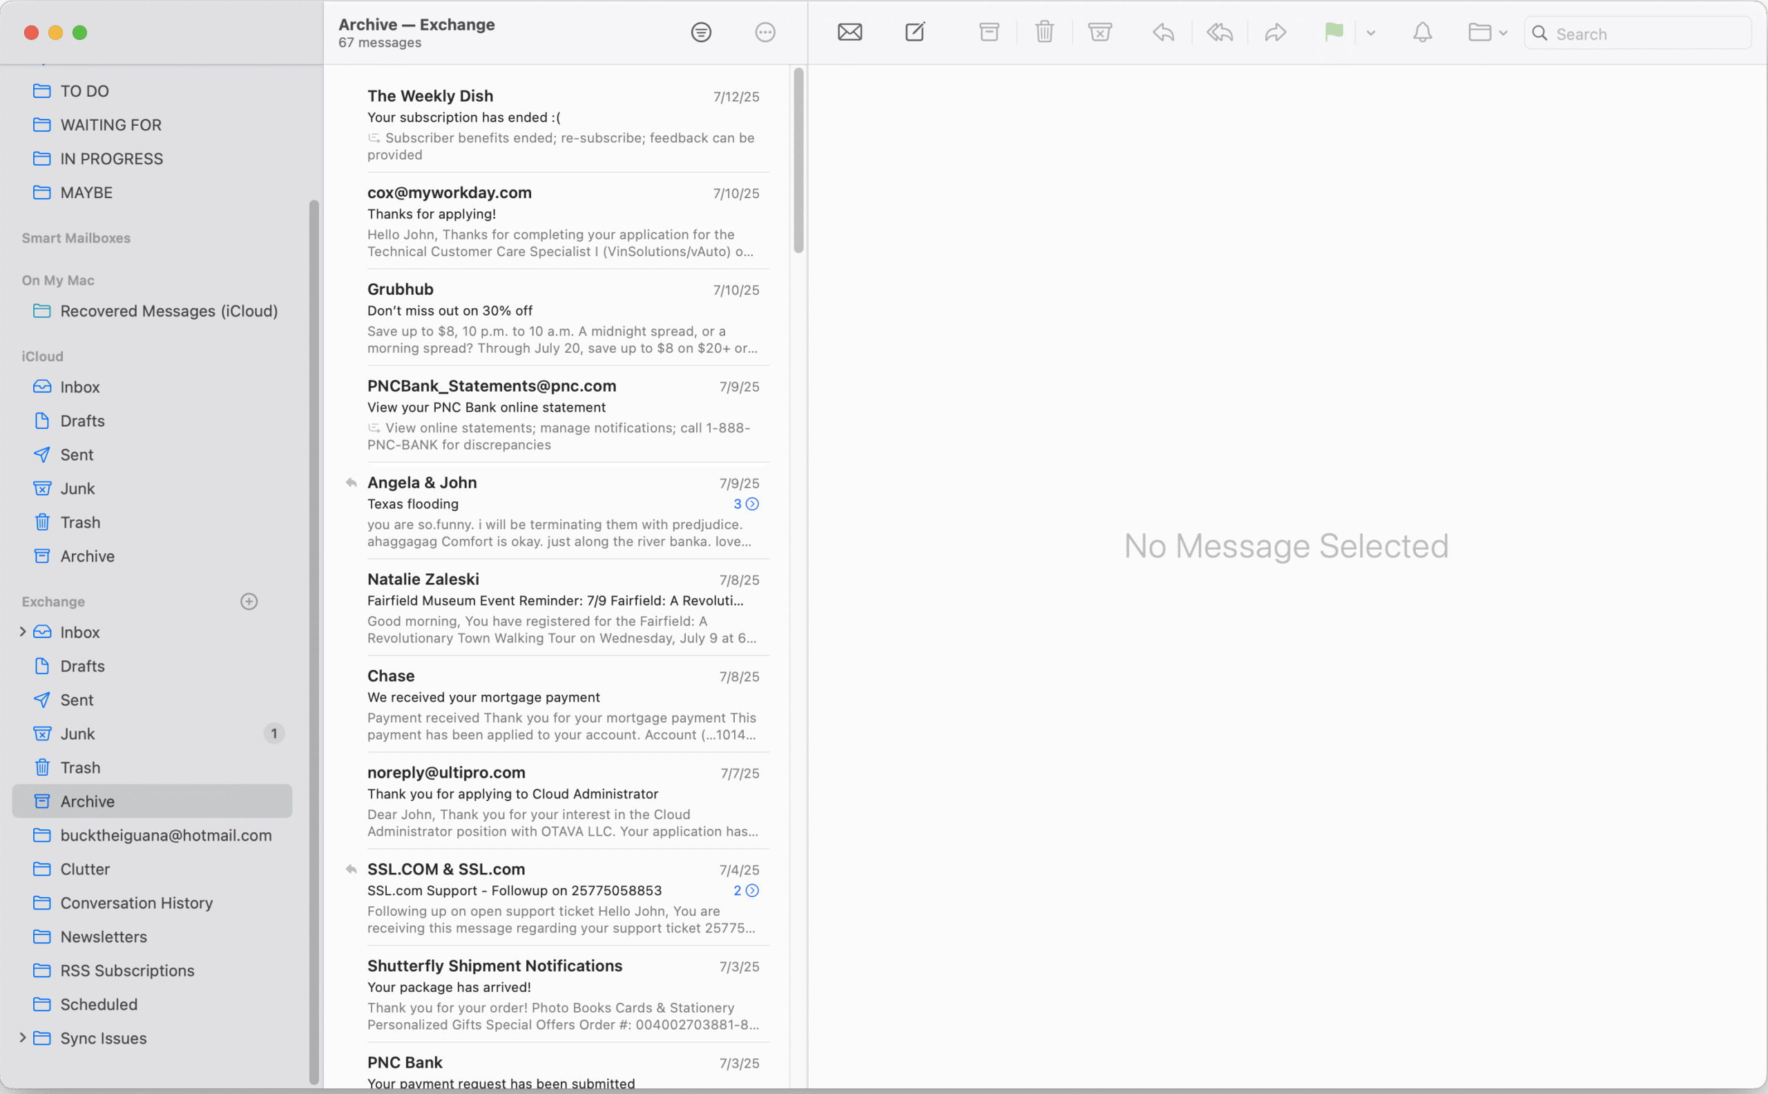Open the Scheduled folder
The width and height of the screenshot is (1768, 1094).
coord(152,1004)
